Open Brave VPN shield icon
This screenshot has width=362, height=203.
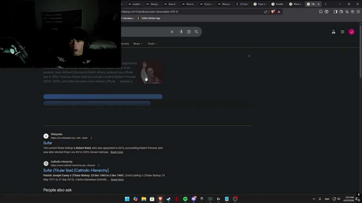(352, 12)
